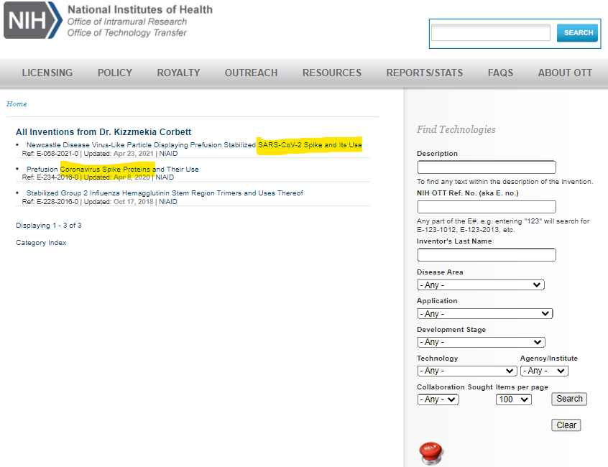Click the NIH OTT Ref. No. field
Screen dimensions: 608x467
tap(487, 207)
